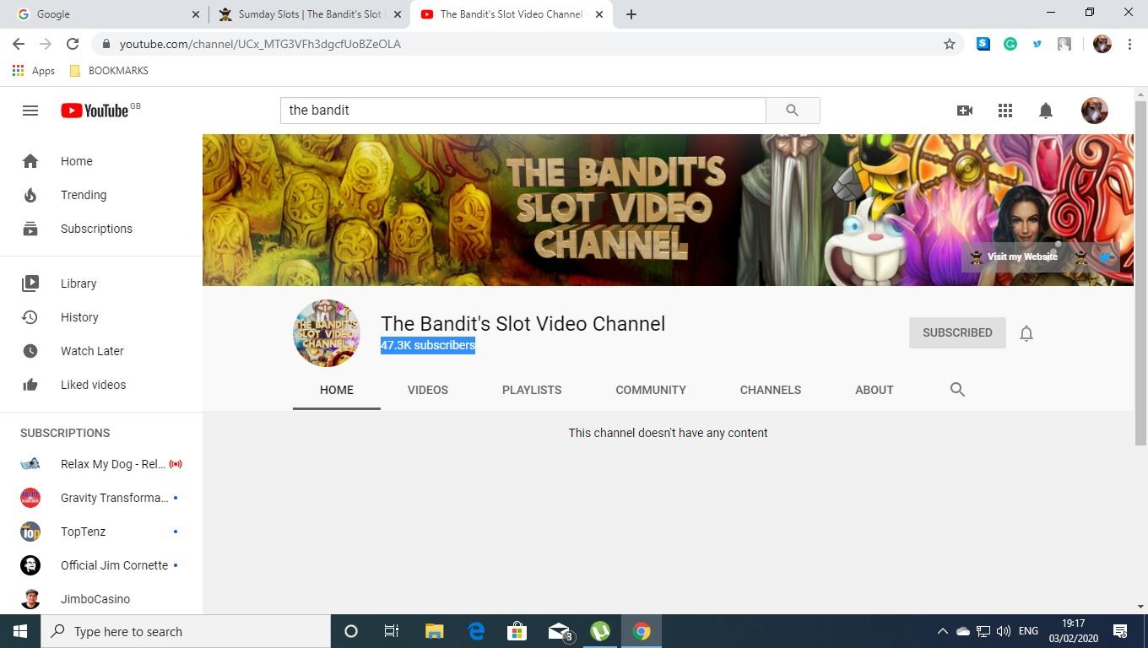
Task: Search within channel using magnifier icon
Action: coord(957,390)
